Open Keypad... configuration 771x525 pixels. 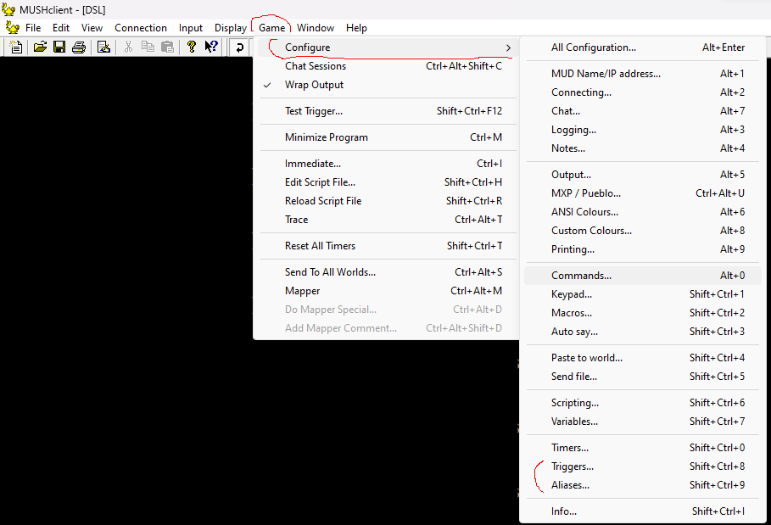[643, 294]
